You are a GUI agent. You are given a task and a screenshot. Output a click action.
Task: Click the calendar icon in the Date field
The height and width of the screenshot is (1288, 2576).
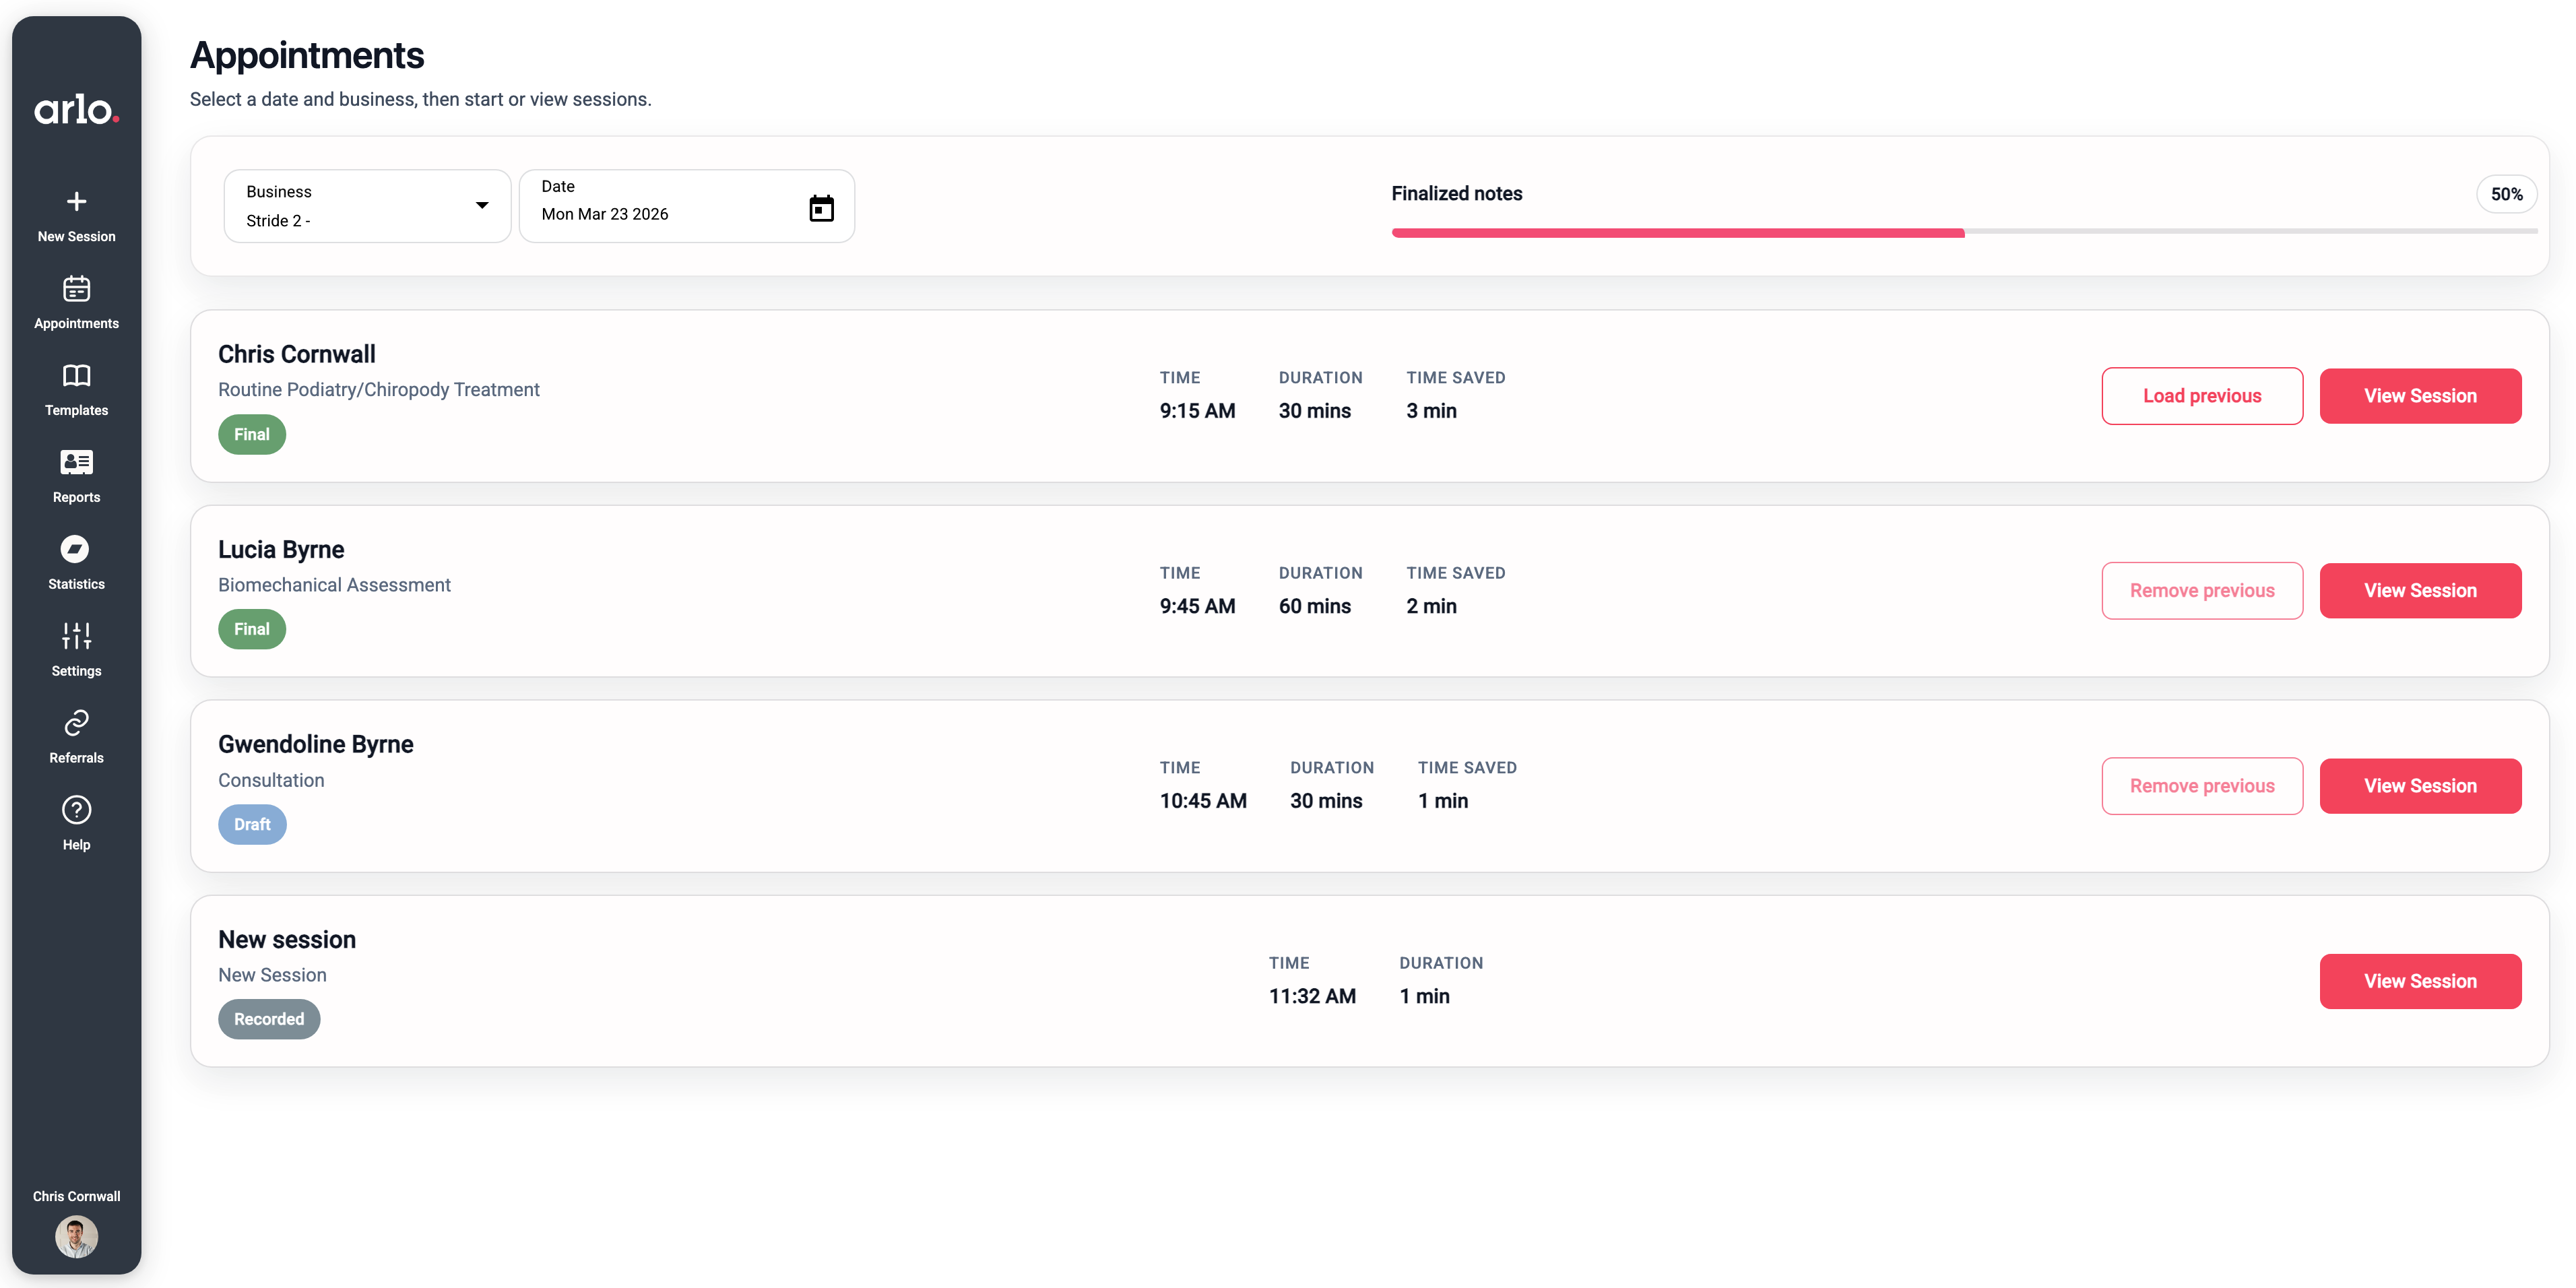pyautogui.click(x=821, y=208)
